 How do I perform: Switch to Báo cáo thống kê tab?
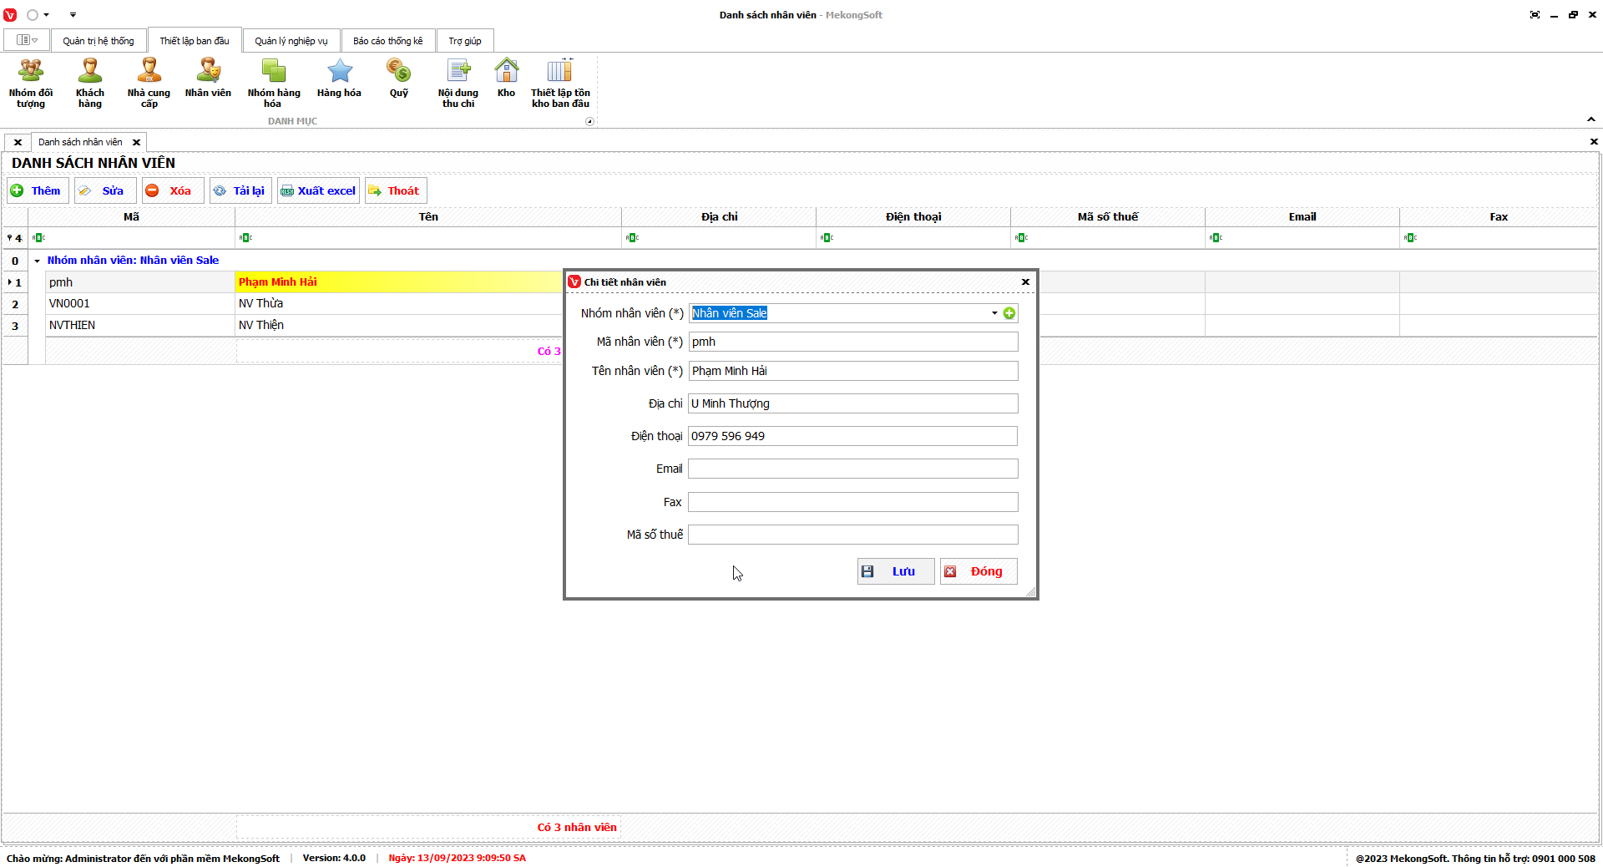point(388,41)
